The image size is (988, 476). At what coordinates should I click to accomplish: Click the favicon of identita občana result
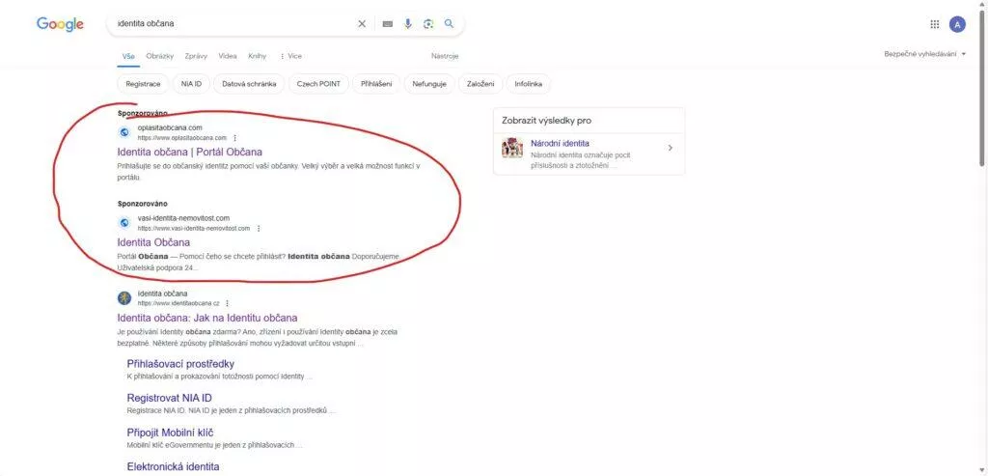click(x=124, y=297)
